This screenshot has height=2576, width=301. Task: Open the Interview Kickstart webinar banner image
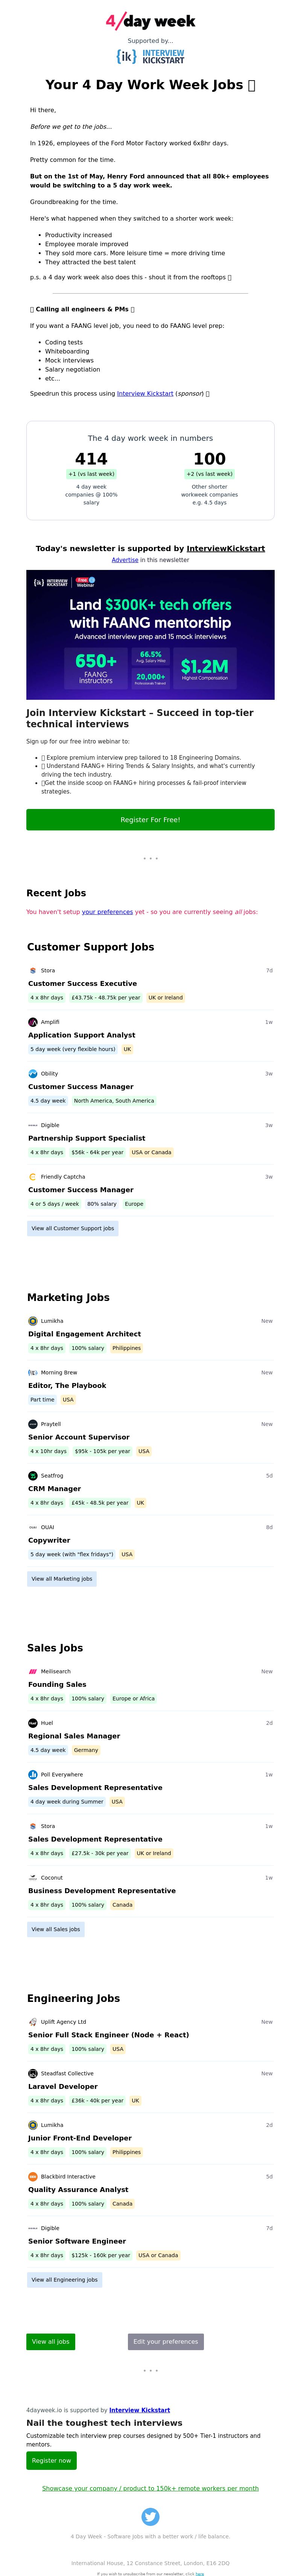point(150,634)
